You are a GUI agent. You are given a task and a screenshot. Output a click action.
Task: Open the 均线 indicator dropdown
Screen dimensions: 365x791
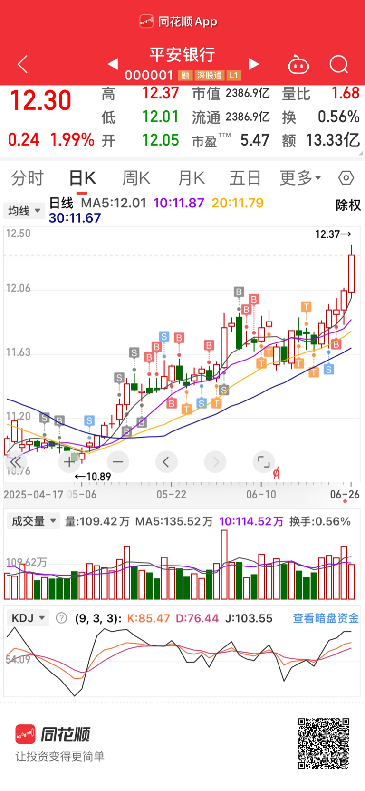(x=24, y=211)
